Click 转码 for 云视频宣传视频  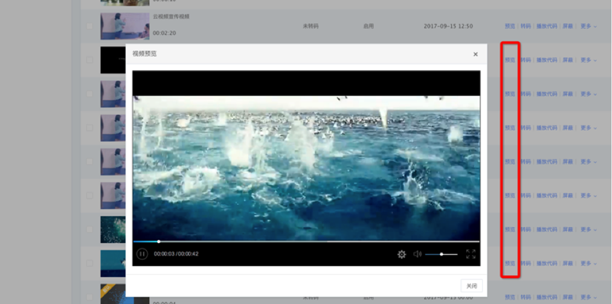(x=526, y=26)
